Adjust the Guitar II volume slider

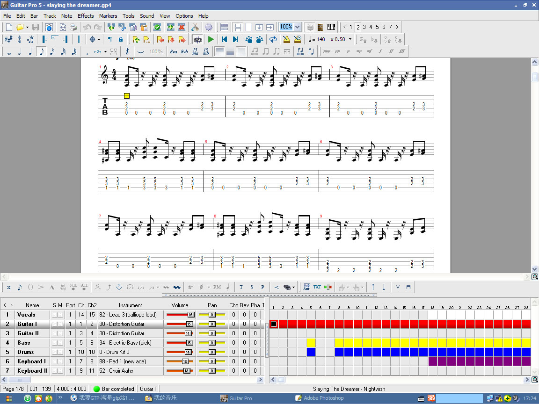188,333
